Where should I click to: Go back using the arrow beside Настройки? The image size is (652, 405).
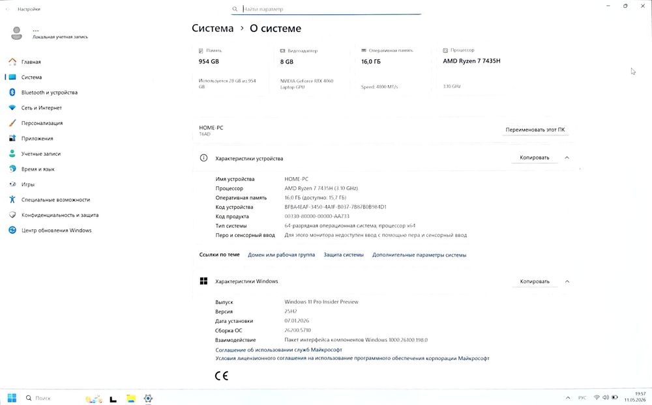[x=7, y=8]
